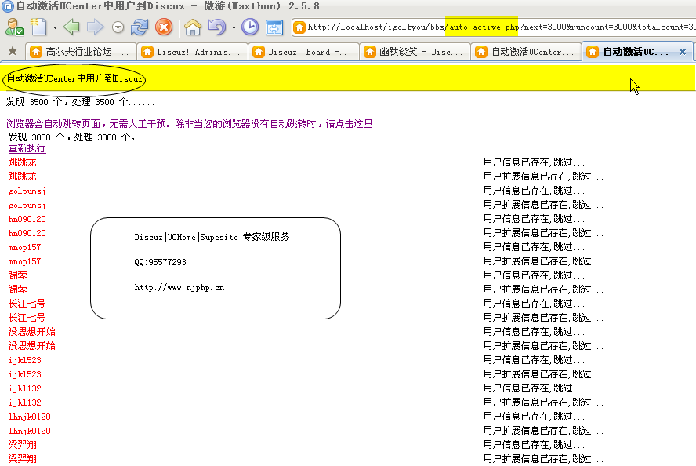
Task: Click ijkl132 in the 用户扩展信息已存在 row
Action: (25, 403)
